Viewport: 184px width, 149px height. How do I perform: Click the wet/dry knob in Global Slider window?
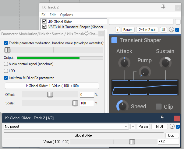[x=172, y=127]
